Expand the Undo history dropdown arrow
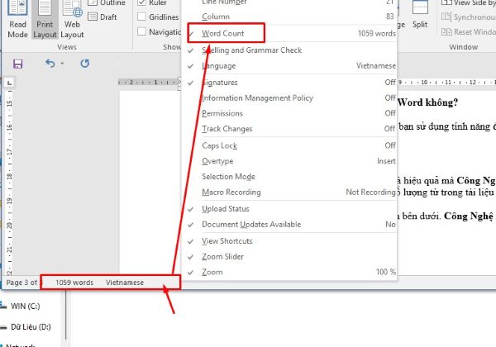 coord(63,64)
